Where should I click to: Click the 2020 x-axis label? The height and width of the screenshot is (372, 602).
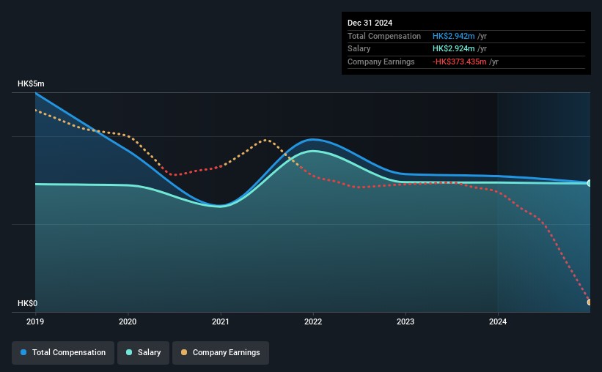[128, 321]
